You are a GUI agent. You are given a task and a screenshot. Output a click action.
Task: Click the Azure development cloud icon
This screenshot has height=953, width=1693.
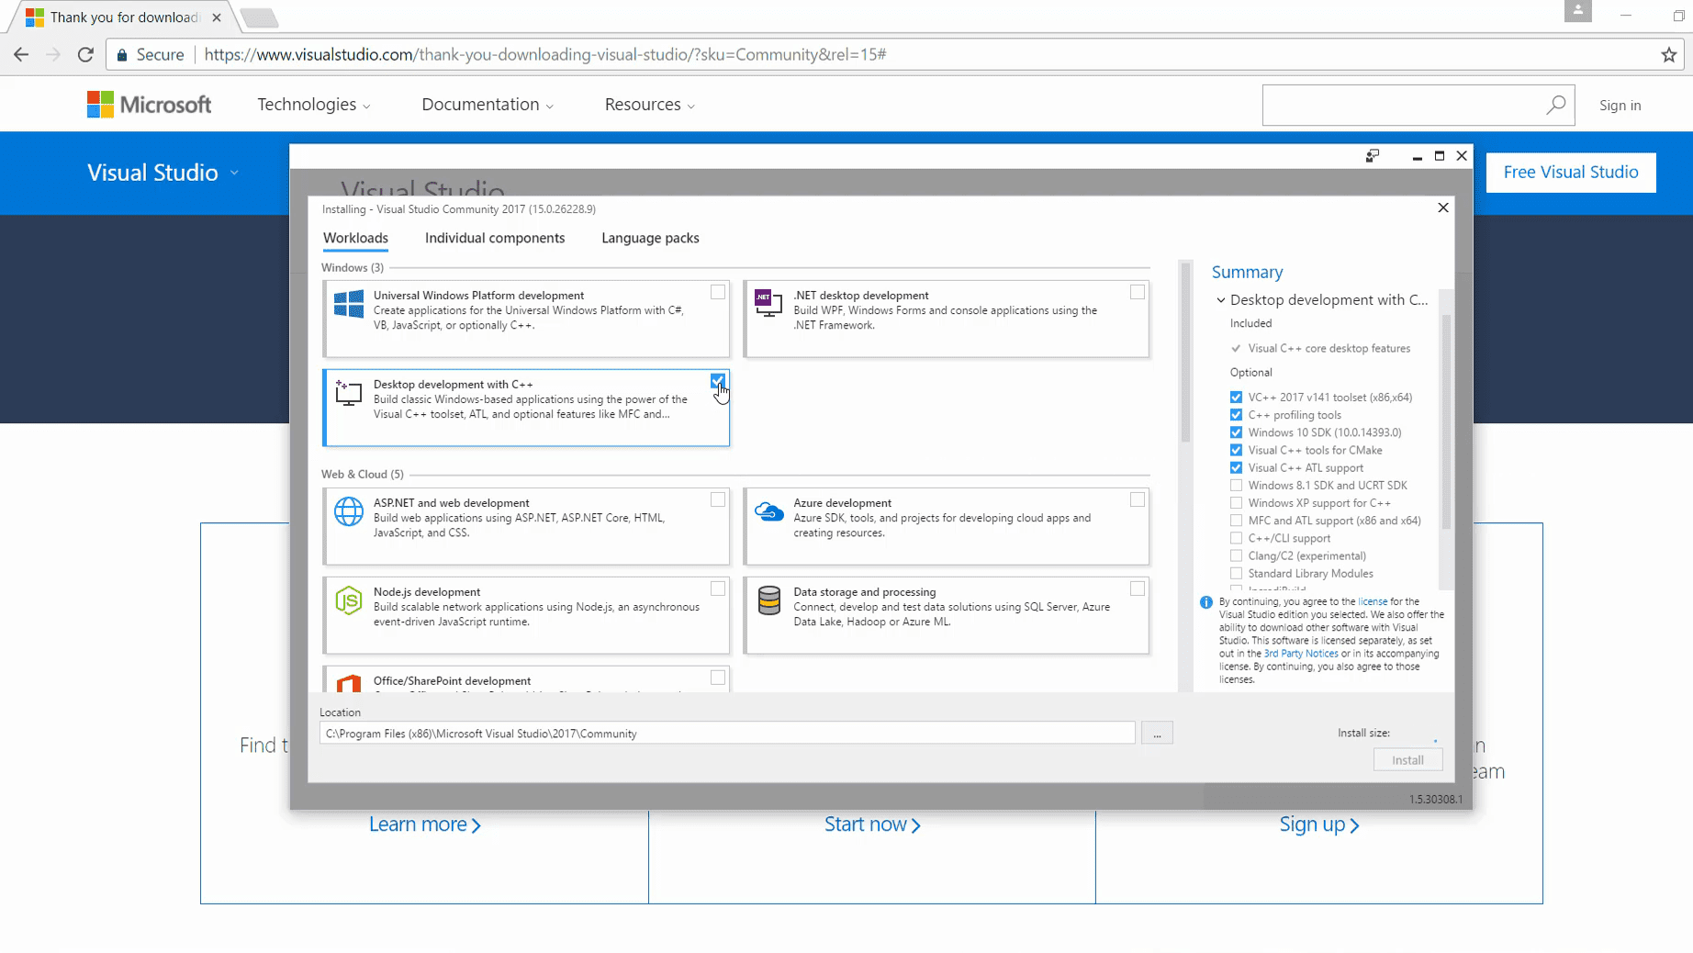tap(768, 511)
